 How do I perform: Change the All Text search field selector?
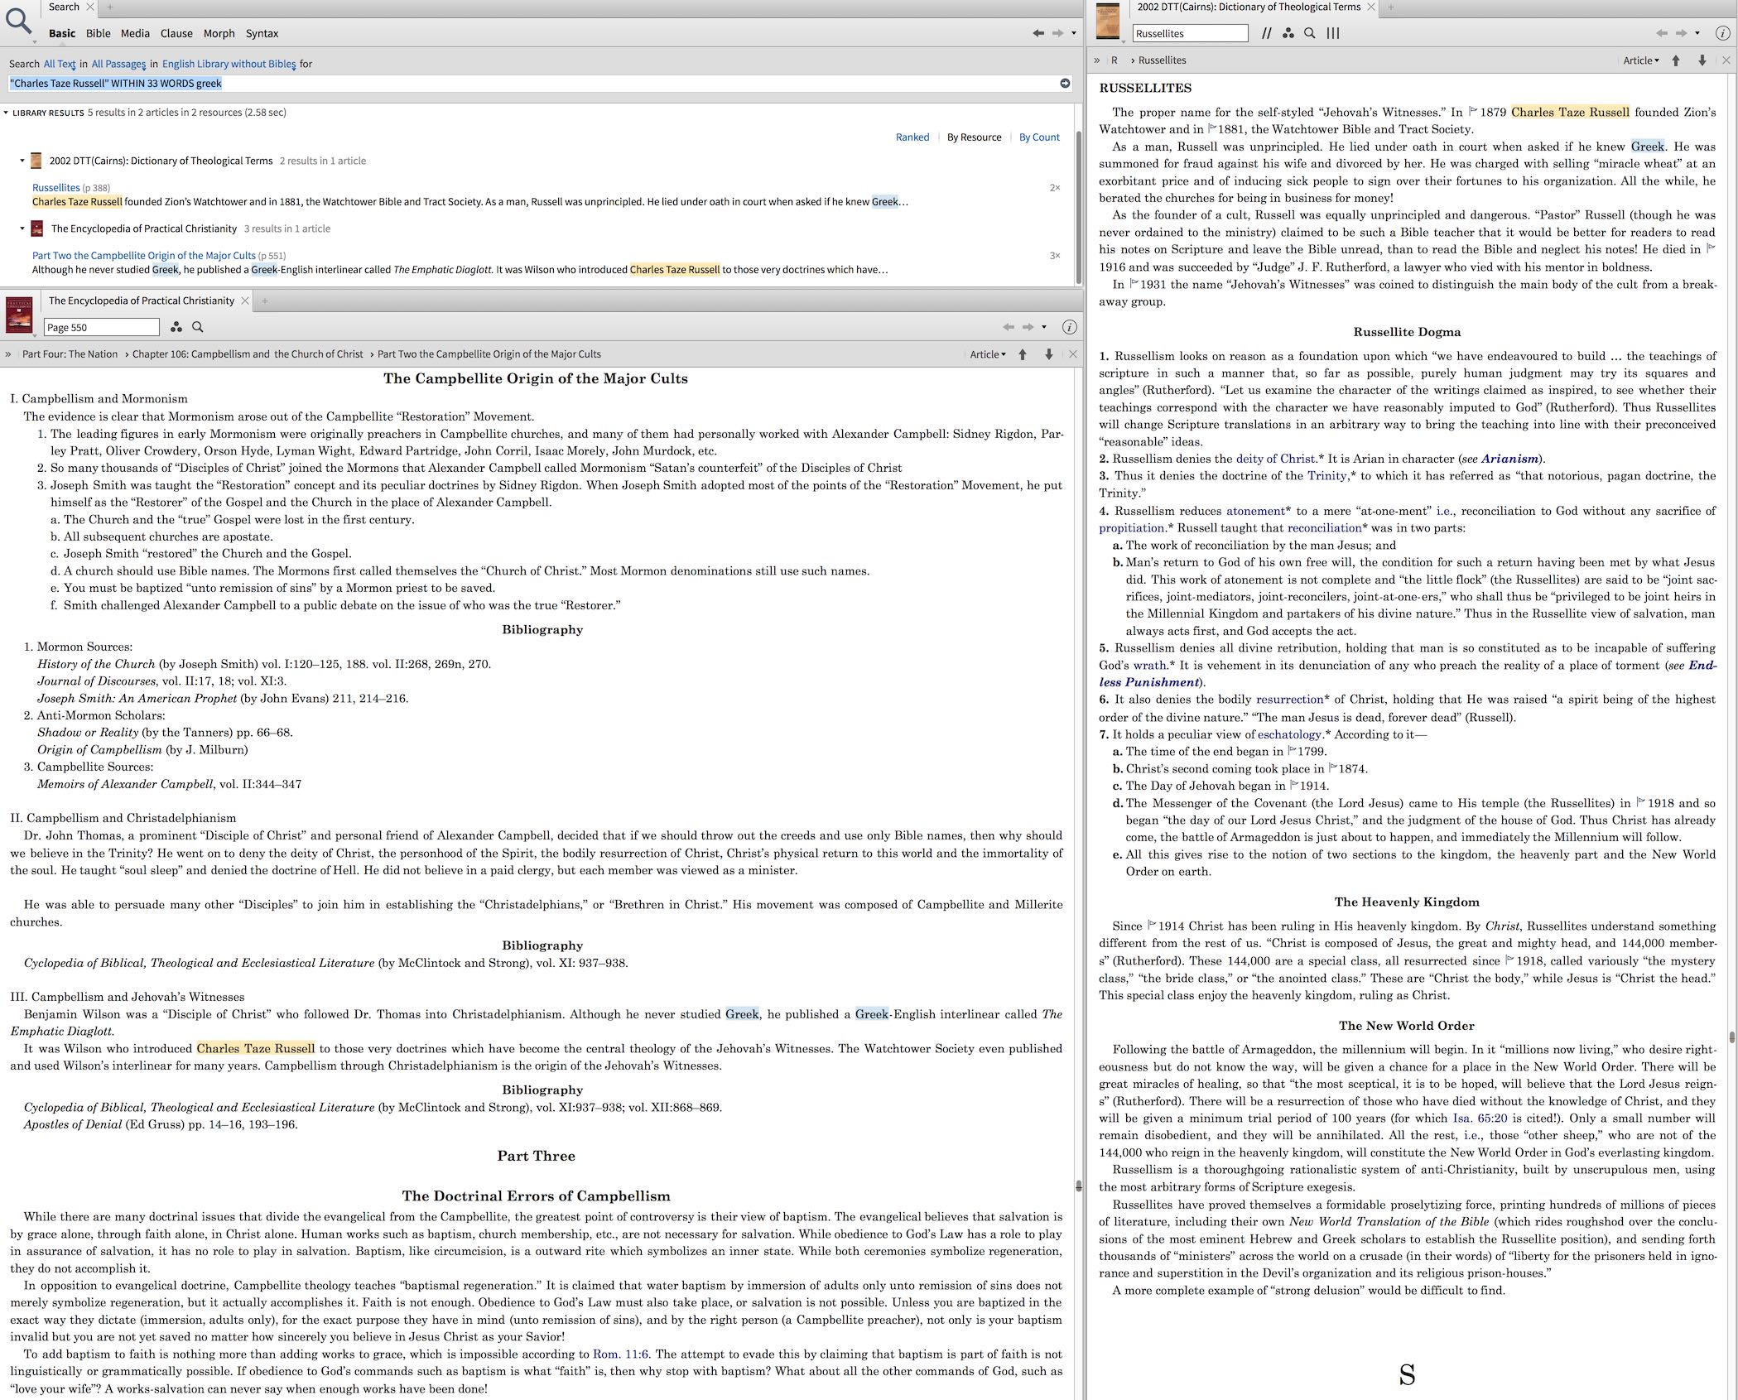60,64
